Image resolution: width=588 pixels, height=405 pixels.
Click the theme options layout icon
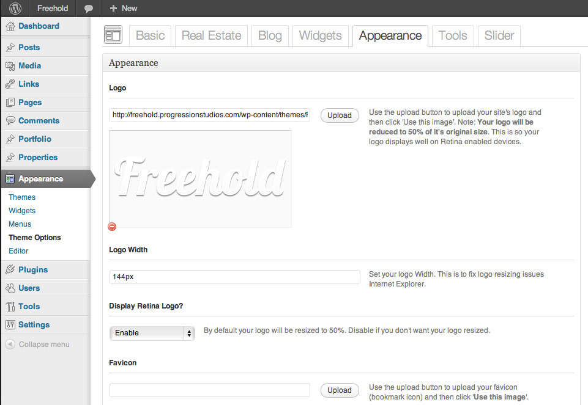pyautogui.click(x=113, y=35)
